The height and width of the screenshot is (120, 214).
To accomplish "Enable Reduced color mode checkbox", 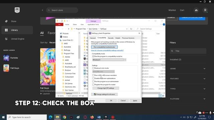I will tap(93, 68).
